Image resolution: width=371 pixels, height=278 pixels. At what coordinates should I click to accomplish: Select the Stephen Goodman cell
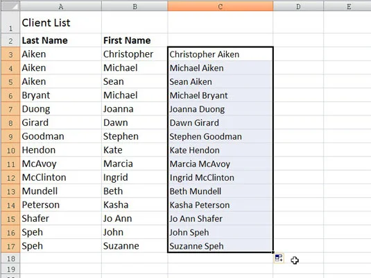click(x=221, y=136)
